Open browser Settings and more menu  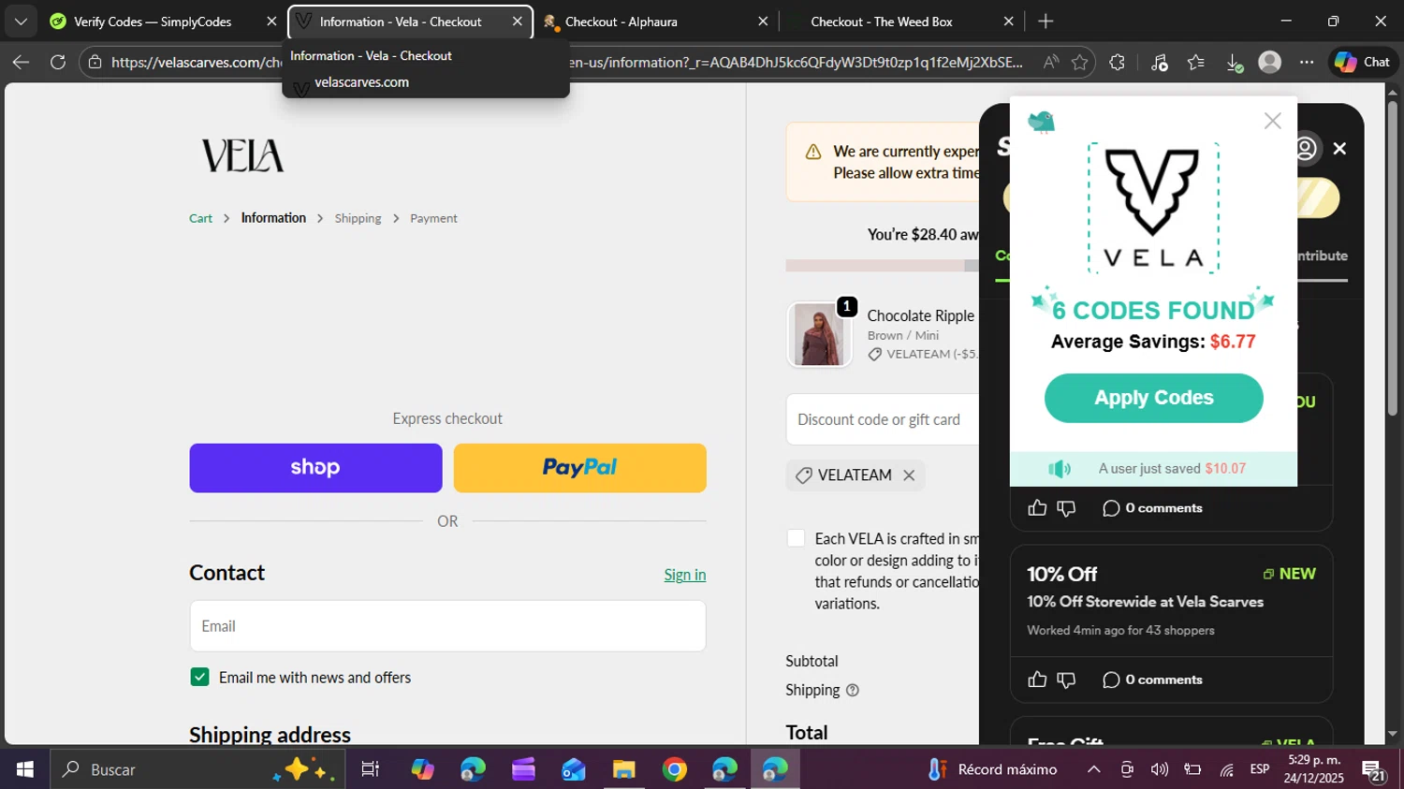click(1307, 63)
